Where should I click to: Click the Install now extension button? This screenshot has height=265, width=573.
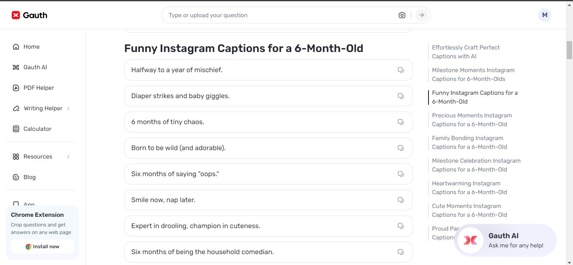coord(42,247)
